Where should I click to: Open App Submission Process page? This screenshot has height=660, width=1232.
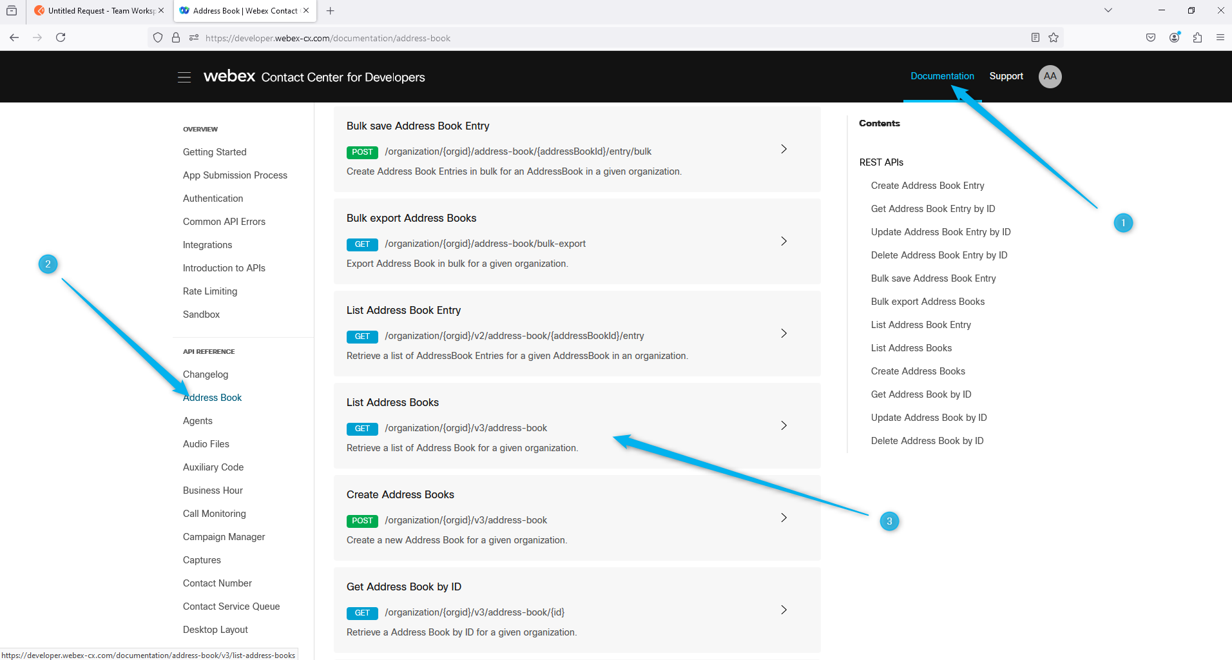235,175
